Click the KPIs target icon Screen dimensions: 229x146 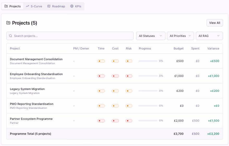(72, 6)
